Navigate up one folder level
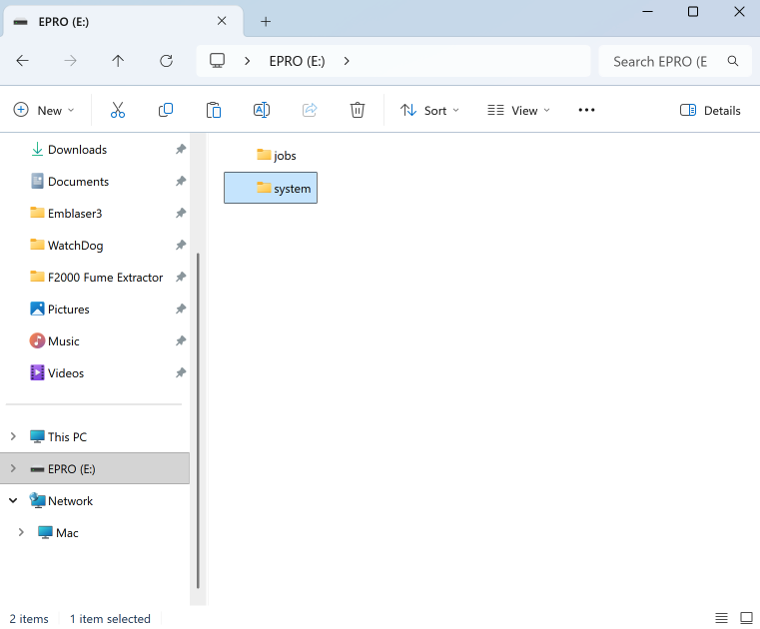Viewport: 760px width, 629px height. click(118, 61)
